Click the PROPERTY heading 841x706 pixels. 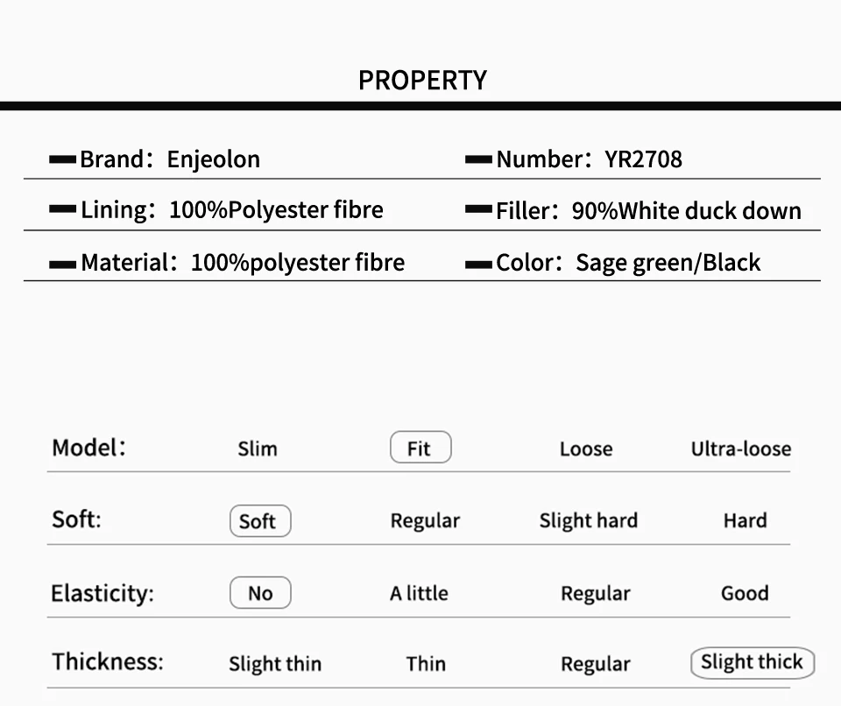point(422,81)
